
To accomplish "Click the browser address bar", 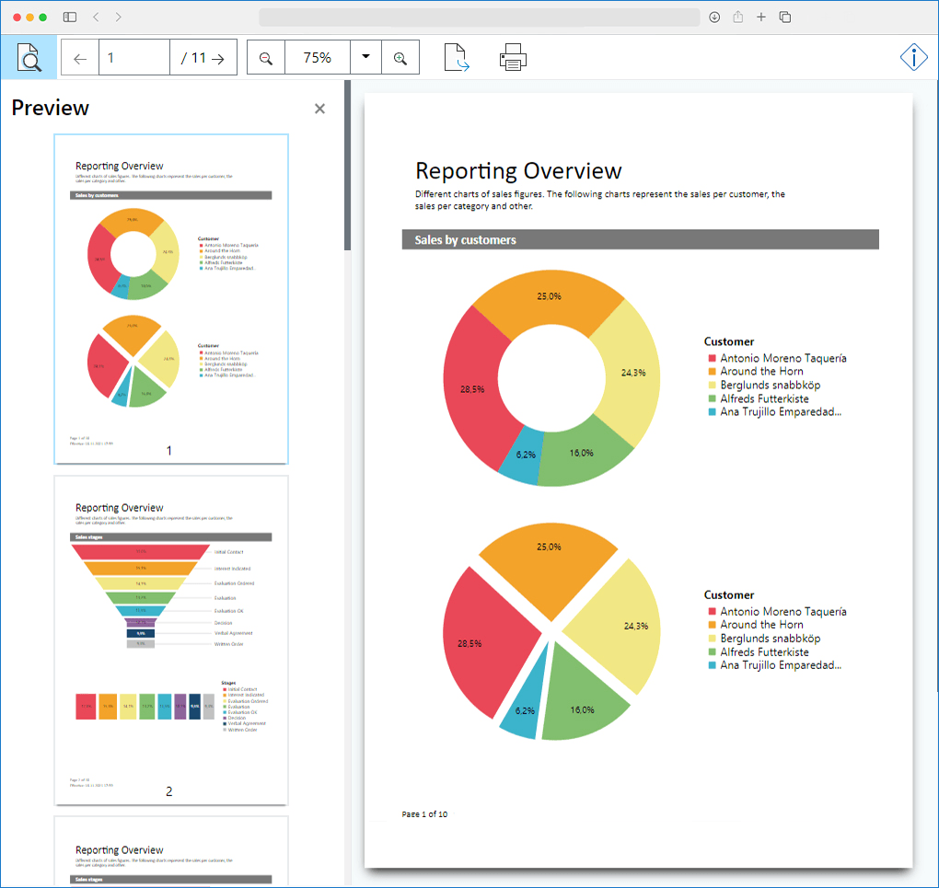I will point(479,17).
